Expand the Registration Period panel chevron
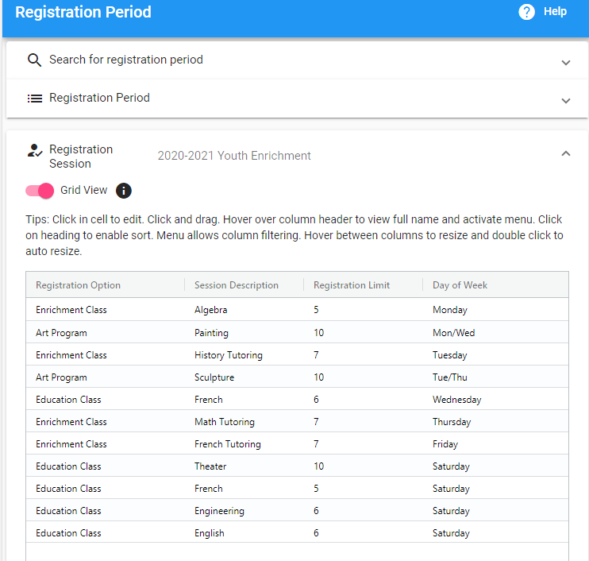This screenshot has height=561, width=589. [x=565, y=100]
